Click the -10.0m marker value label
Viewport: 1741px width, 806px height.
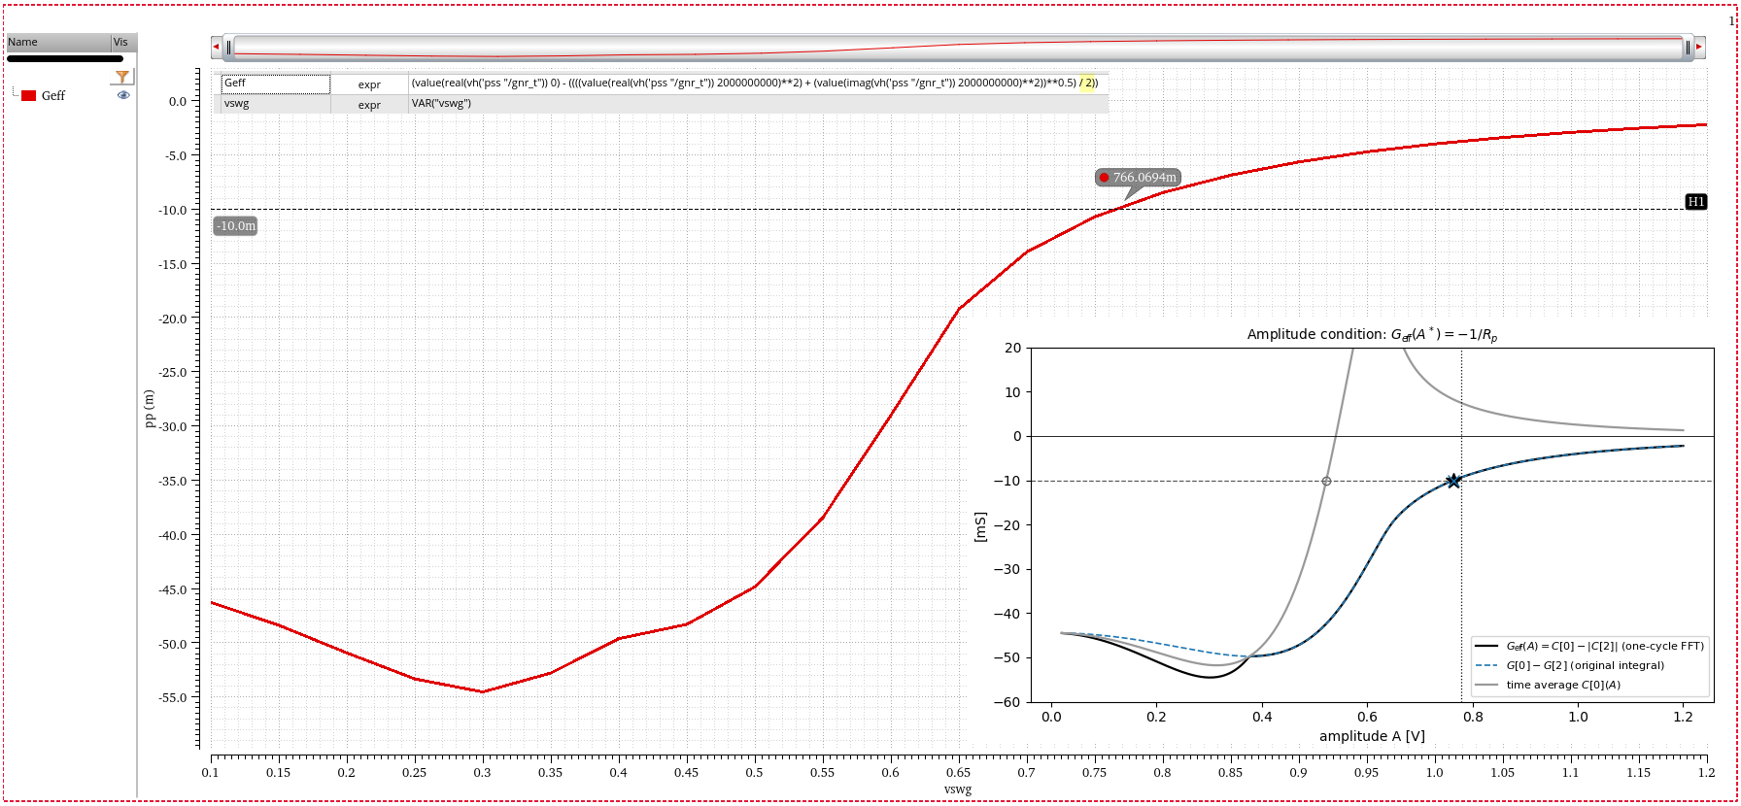pos(236,226)
